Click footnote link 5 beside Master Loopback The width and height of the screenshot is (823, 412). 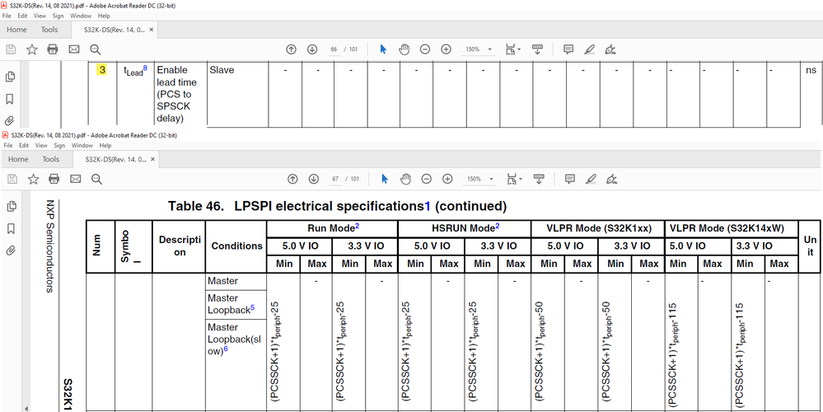(x=252, y=308)
